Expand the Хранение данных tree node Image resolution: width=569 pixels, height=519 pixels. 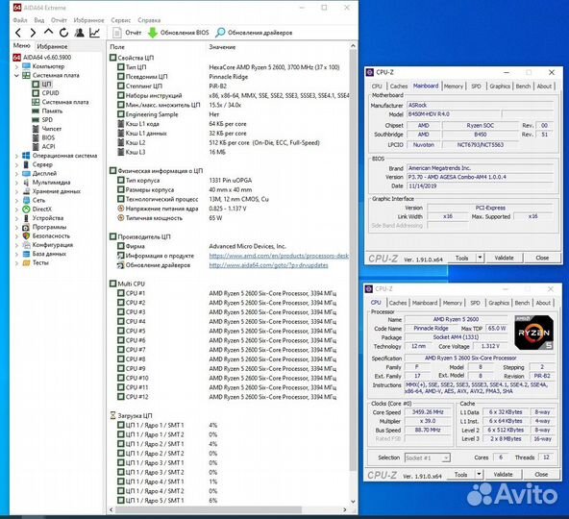tap(16, 191)
